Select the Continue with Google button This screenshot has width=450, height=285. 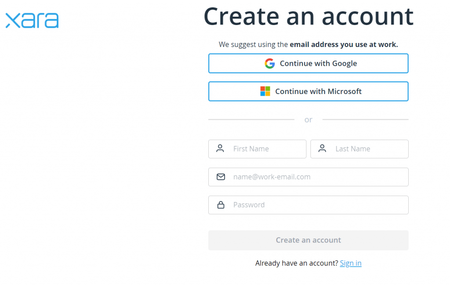(308, 63)
